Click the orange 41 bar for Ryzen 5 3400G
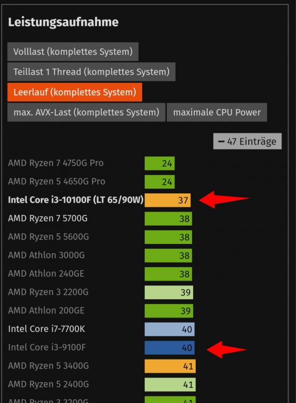This screenshot has height=403, width=296. pos(170,366)
